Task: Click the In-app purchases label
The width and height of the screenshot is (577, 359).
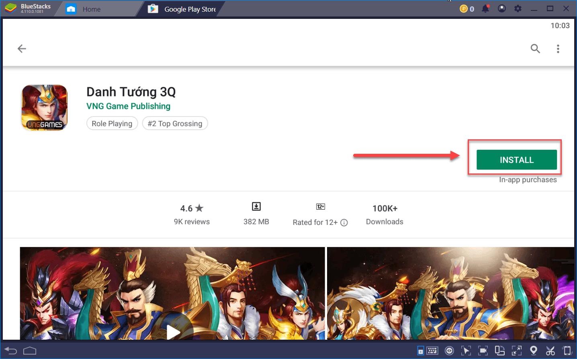Action: (528, 179)
